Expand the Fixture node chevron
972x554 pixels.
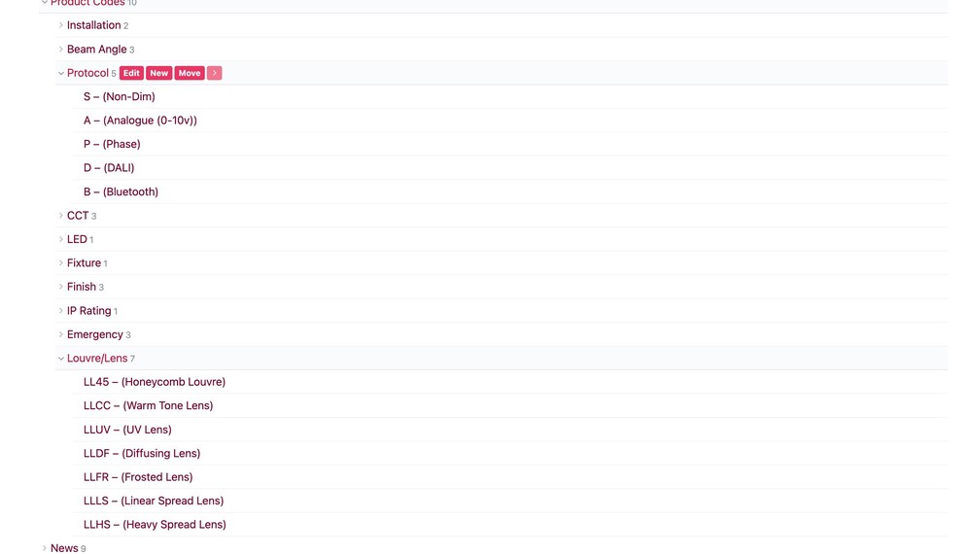tap(60, 263)
